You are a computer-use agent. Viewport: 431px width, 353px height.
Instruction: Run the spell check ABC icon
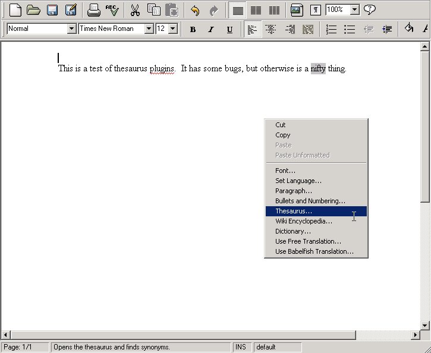point(112,10)
